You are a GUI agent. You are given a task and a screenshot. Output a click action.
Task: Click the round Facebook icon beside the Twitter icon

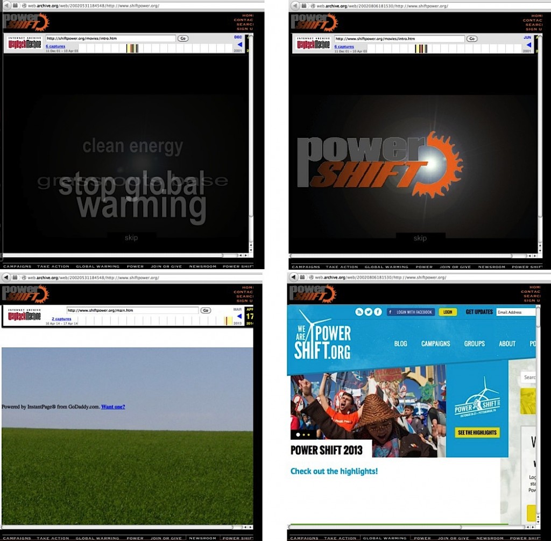click(378, 312)
